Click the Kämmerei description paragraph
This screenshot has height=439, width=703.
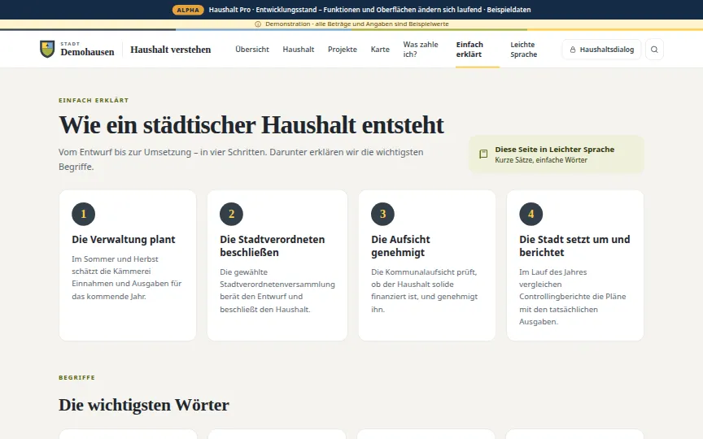126,278
